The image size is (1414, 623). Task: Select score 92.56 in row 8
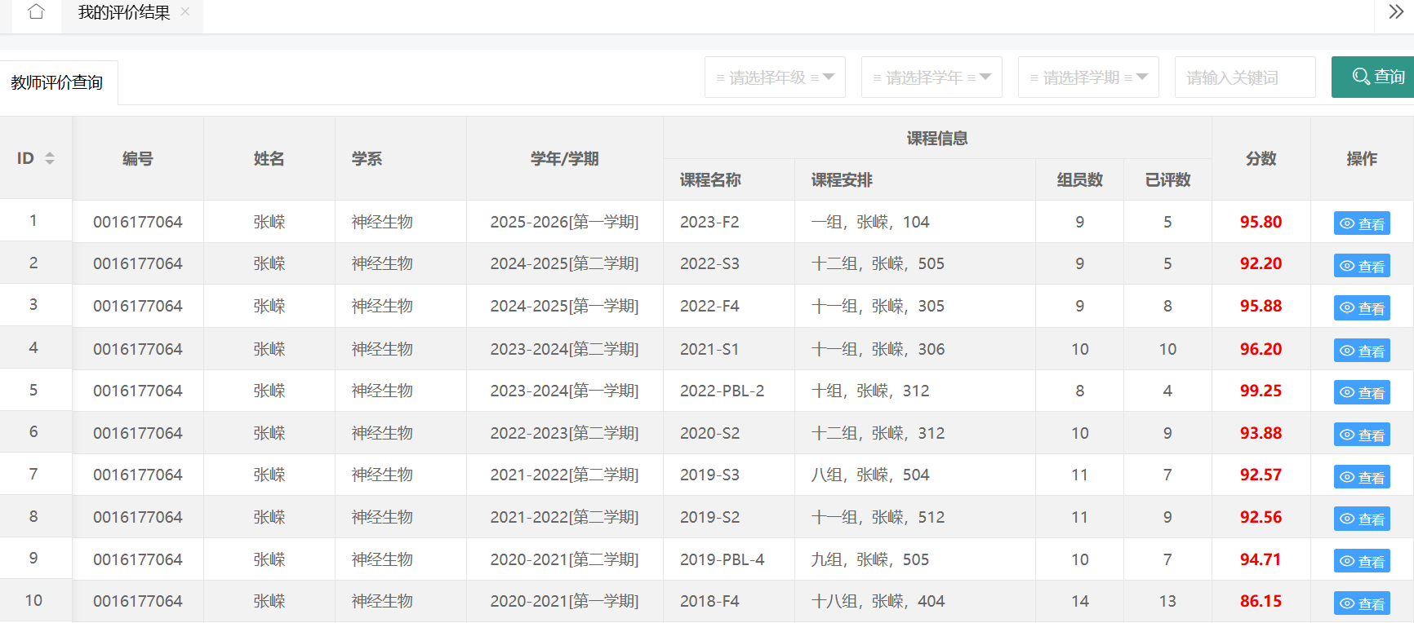[x=1261, y=517]
